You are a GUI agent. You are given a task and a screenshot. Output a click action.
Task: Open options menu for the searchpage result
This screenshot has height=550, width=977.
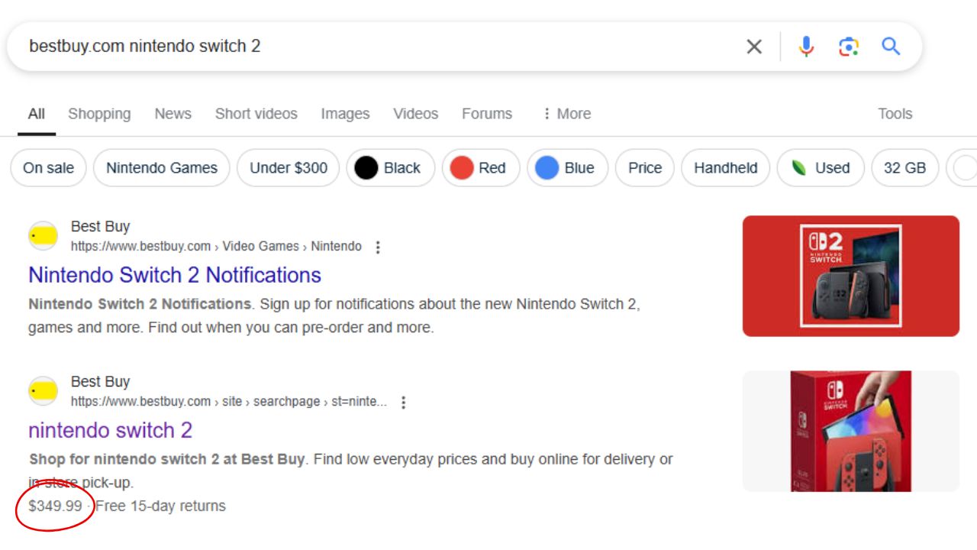[404, 402]
